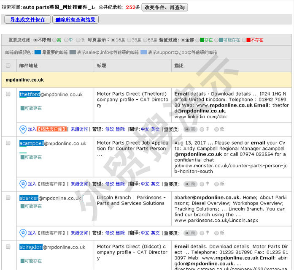Click star icon in thetford action row
294x270 pixels.
[x=23, y=129]
